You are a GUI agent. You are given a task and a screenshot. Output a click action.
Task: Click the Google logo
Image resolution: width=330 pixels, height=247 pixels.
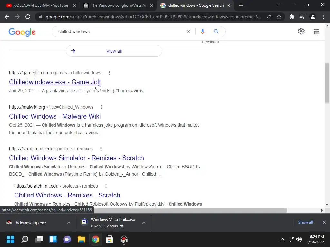coord(22,32)
